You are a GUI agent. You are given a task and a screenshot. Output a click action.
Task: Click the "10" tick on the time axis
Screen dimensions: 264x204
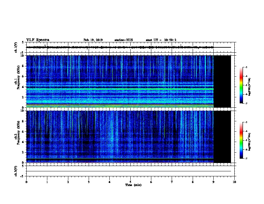[234, 182]
